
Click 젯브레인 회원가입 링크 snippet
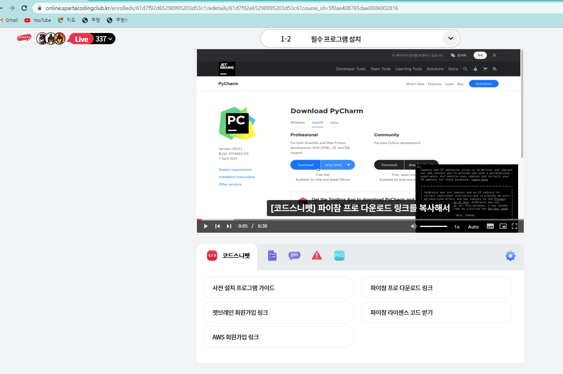(278, 313)
